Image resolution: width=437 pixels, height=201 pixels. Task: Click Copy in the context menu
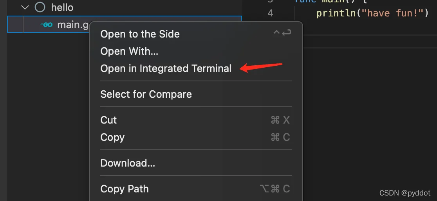(x=112, y=137)
